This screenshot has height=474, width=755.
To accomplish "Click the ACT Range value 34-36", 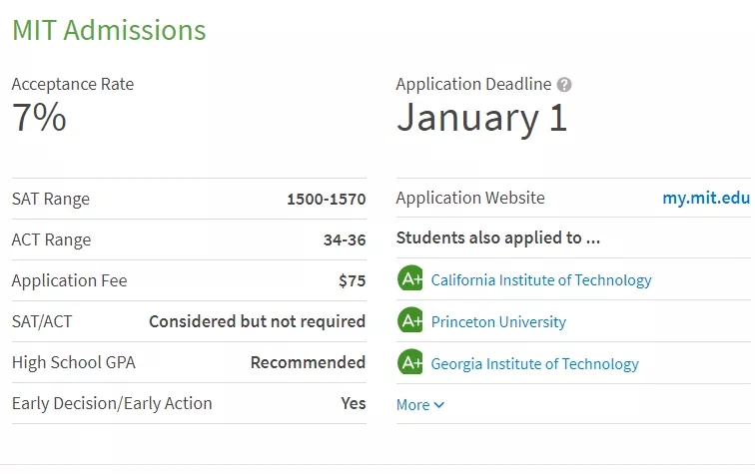I will pos(344,239).
